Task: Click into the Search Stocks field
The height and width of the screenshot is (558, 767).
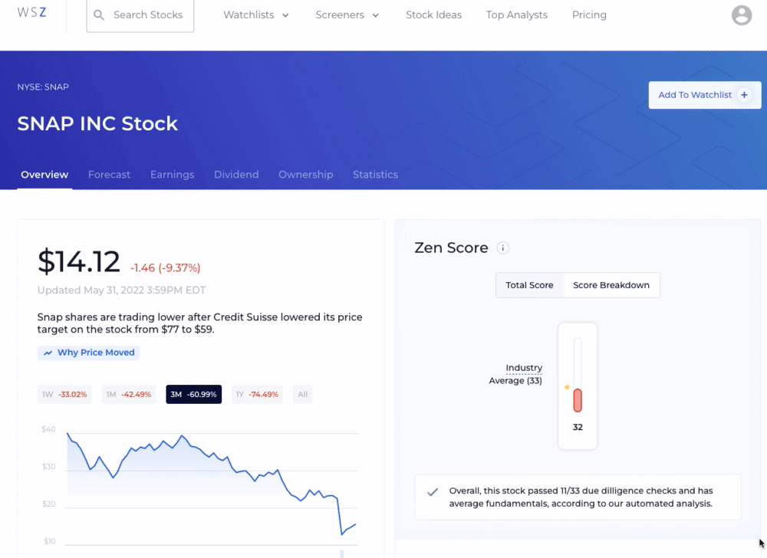Action: (x=140, y=15)
